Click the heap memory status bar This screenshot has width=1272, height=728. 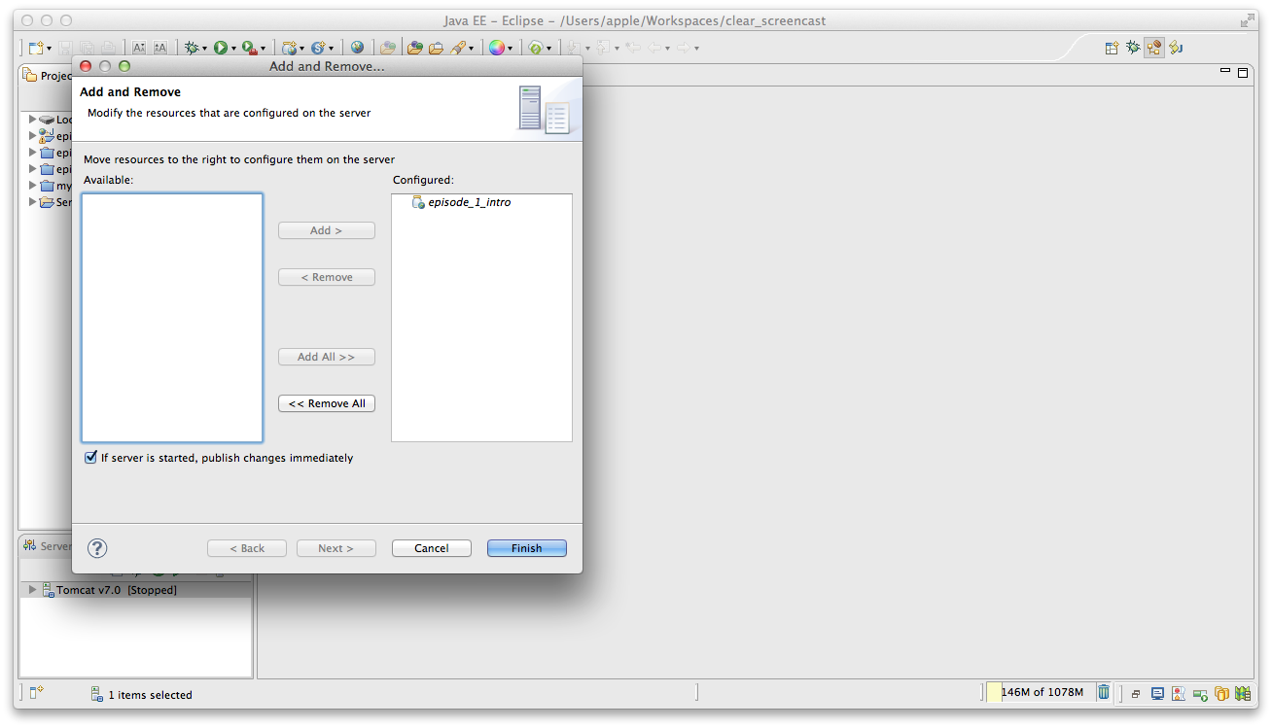tap(1041, 692)
